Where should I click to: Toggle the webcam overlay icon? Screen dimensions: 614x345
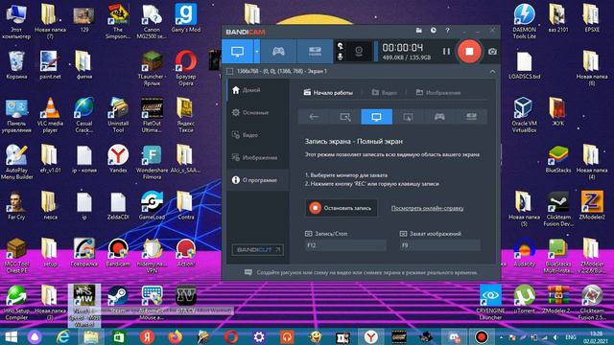(x=359, y=51)
